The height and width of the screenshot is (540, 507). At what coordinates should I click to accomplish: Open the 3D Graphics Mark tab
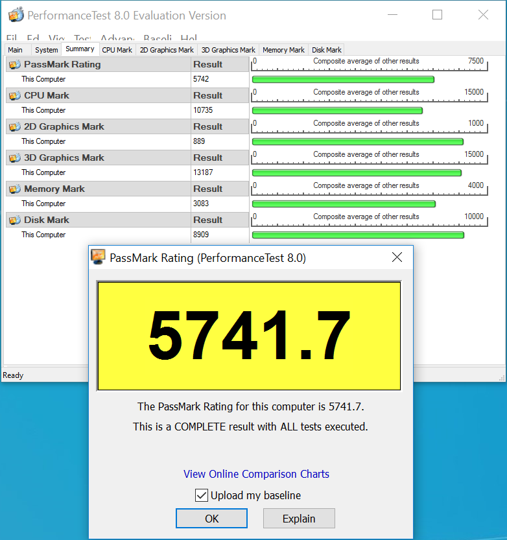(228, 50)
